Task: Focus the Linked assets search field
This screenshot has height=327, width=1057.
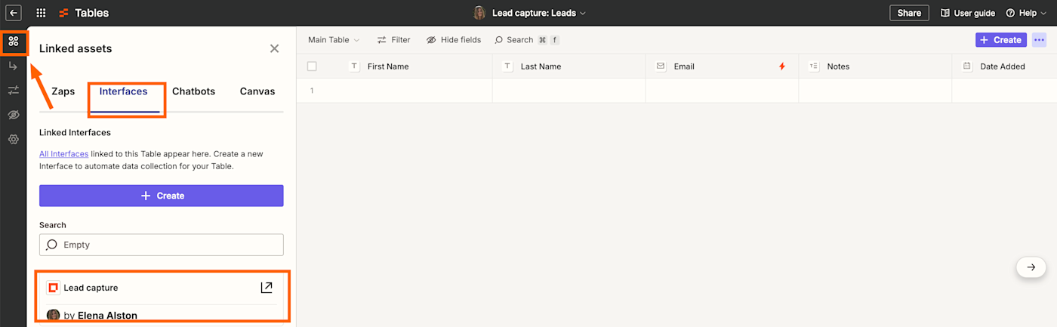Action: 162,245
